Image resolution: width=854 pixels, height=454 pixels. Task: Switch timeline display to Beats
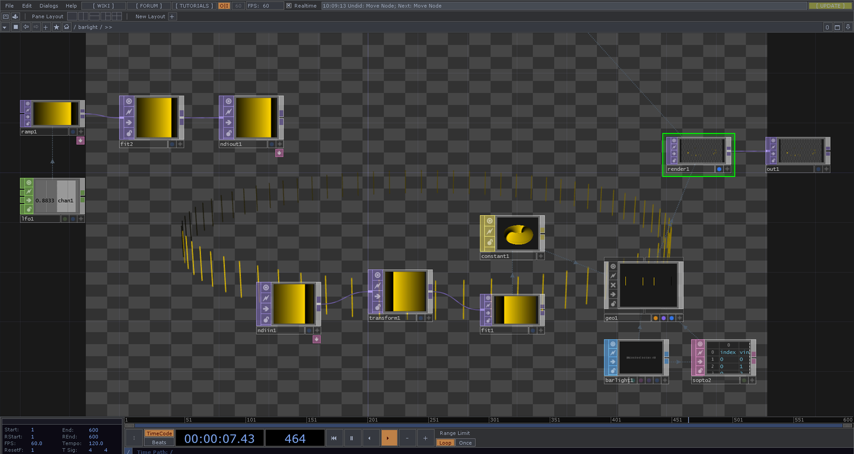(159, 443)
